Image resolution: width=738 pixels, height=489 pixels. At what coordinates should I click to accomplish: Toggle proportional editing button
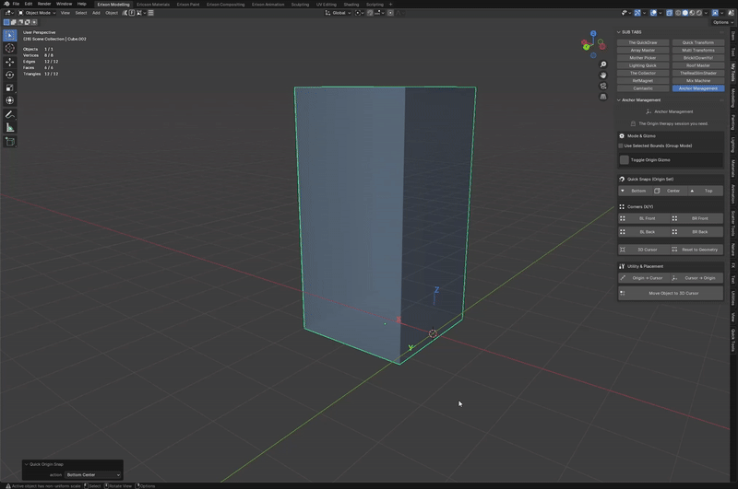pos(390,13)
